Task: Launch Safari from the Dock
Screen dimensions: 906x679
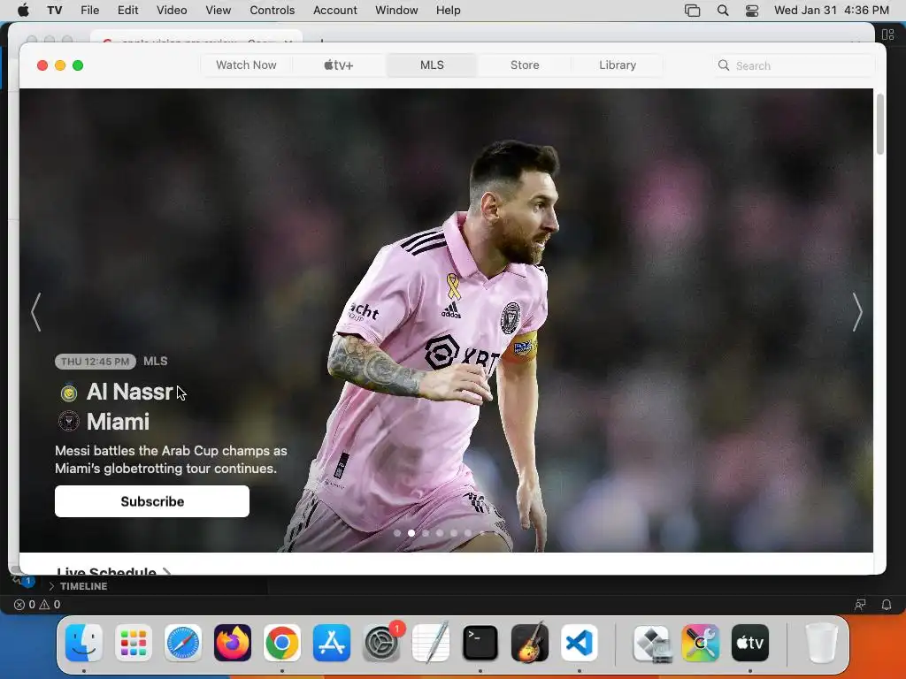Action: [x=183, y=643]
